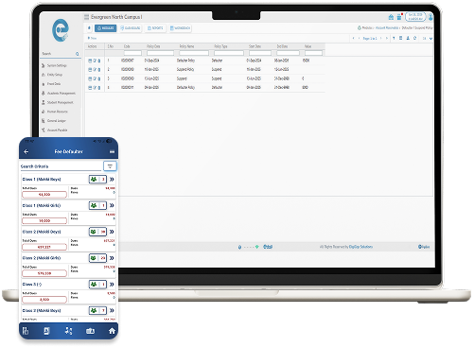Select Defaulter Policy cell in grid row 1
This screenshot has width=474, height=347.
coord(185,61)
